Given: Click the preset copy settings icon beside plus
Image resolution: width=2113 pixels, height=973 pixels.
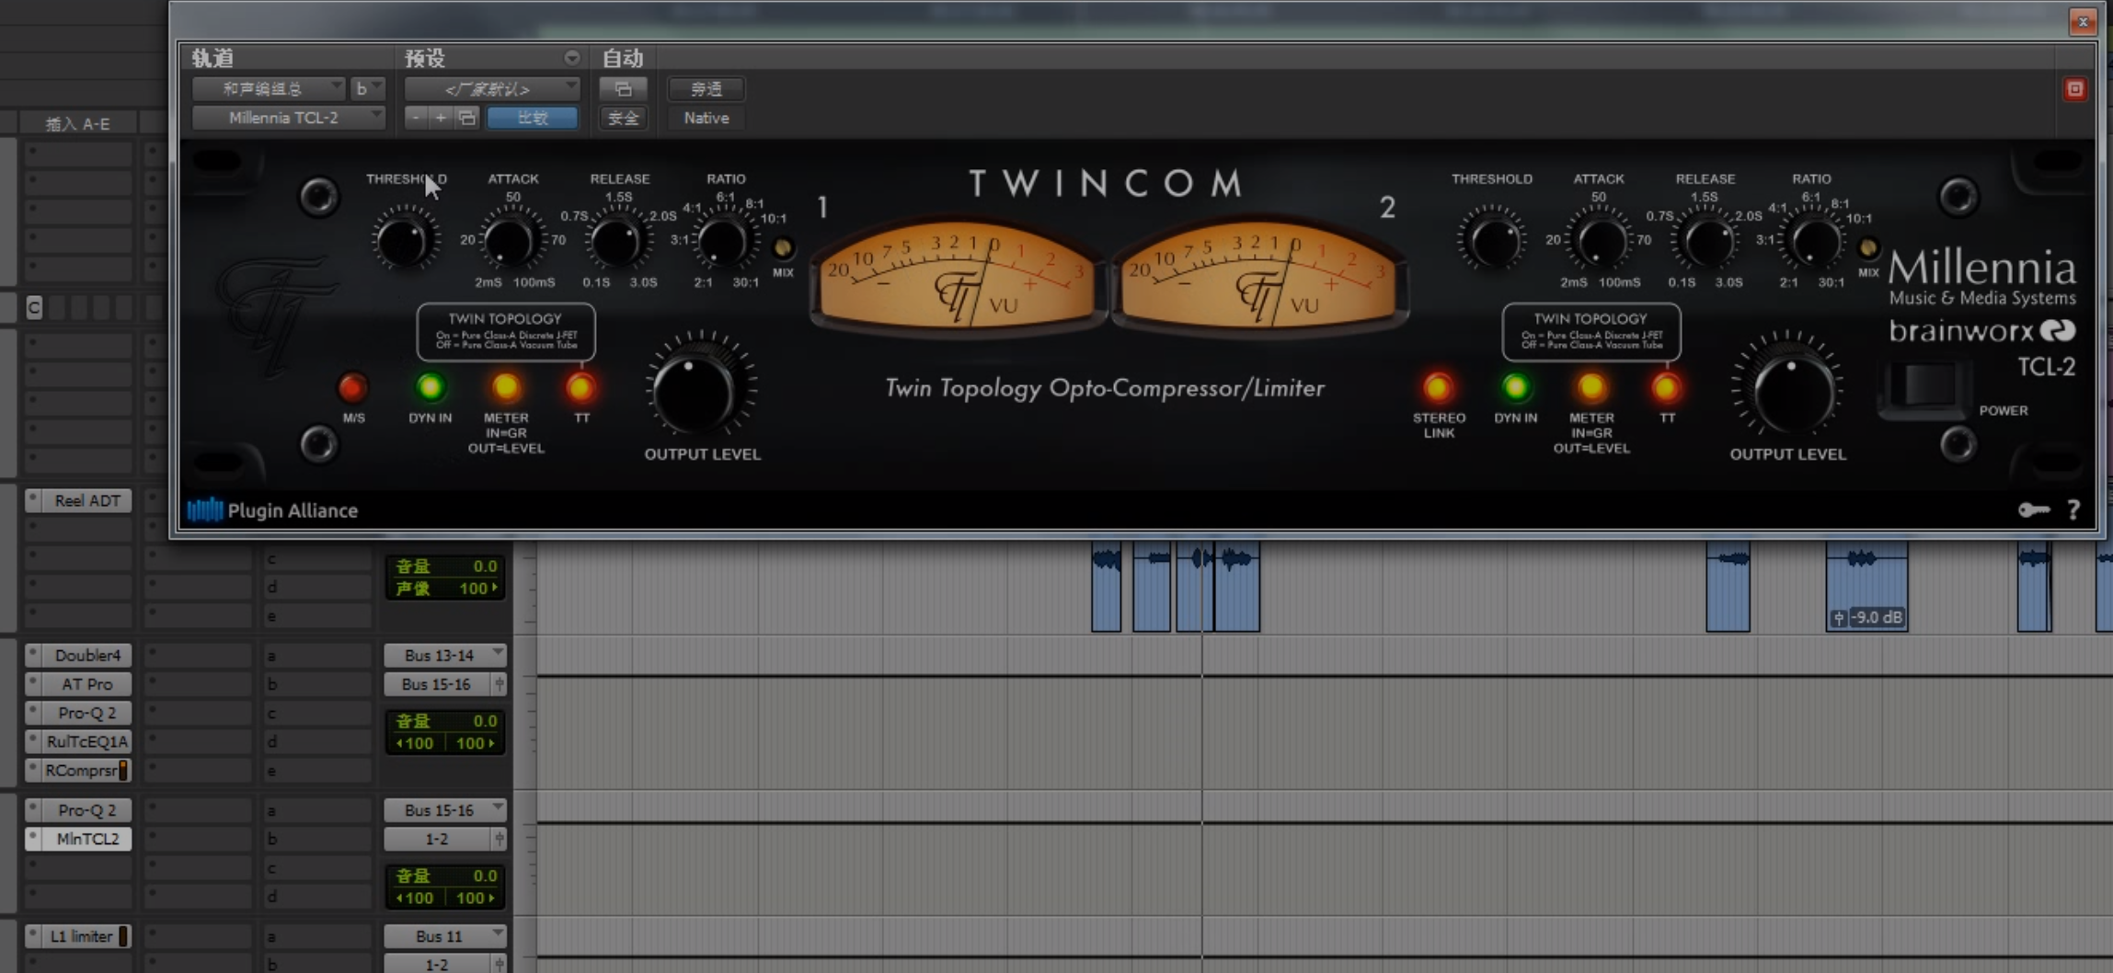Looking at the screenshot, I should click(x=467, y=118).
